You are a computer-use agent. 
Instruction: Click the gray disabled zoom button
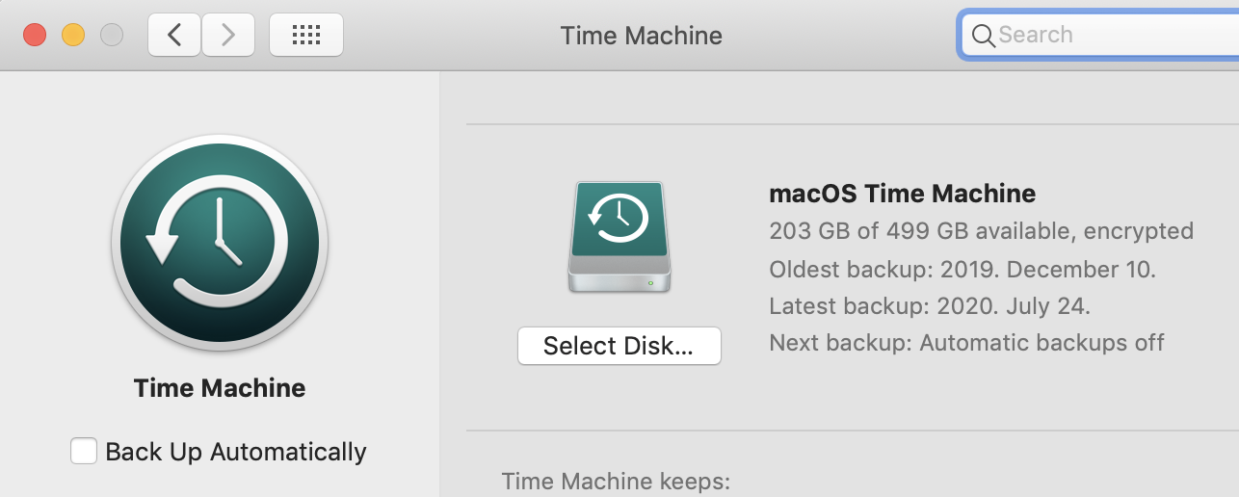[x=112, y=35]
